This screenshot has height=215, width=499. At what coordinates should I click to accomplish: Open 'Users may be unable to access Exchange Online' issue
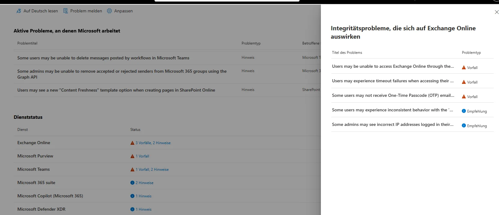393,66
